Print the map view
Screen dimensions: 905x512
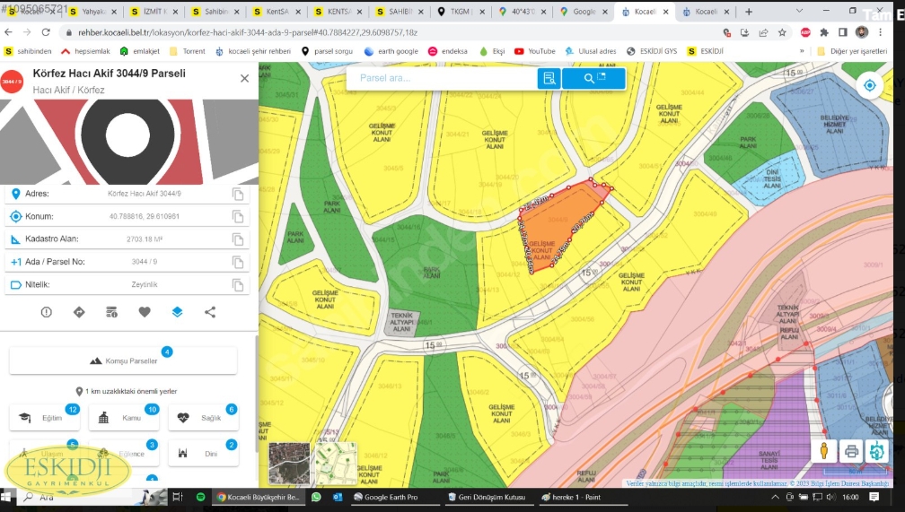coord(851,451)
